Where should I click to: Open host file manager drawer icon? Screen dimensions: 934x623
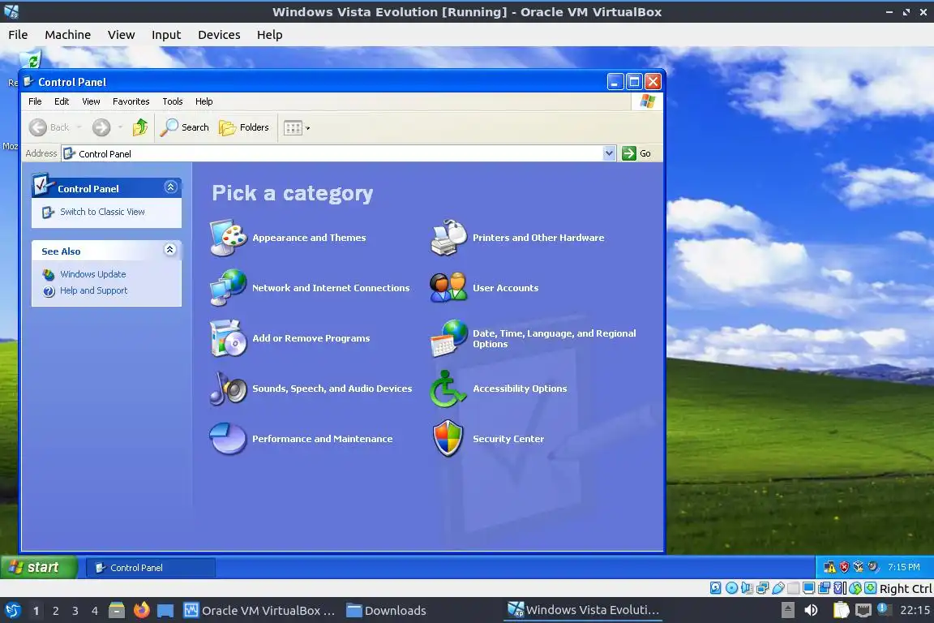[x=117, y=610]
